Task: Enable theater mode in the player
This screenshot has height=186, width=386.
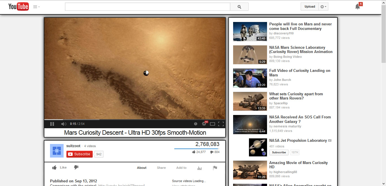Action: pos(212,124)
